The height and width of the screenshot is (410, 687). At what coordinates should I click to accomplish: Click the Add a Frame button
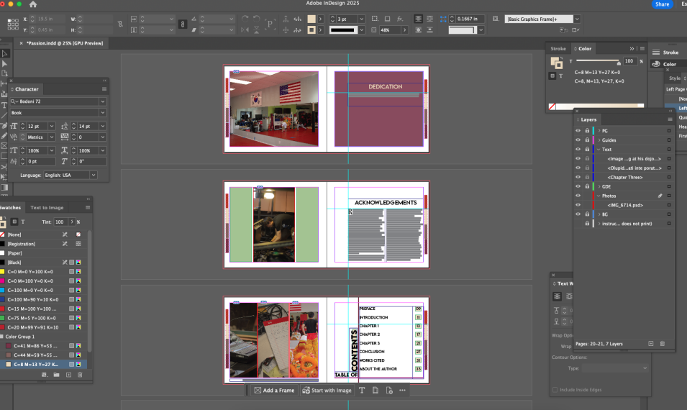[x=274, y=391]
